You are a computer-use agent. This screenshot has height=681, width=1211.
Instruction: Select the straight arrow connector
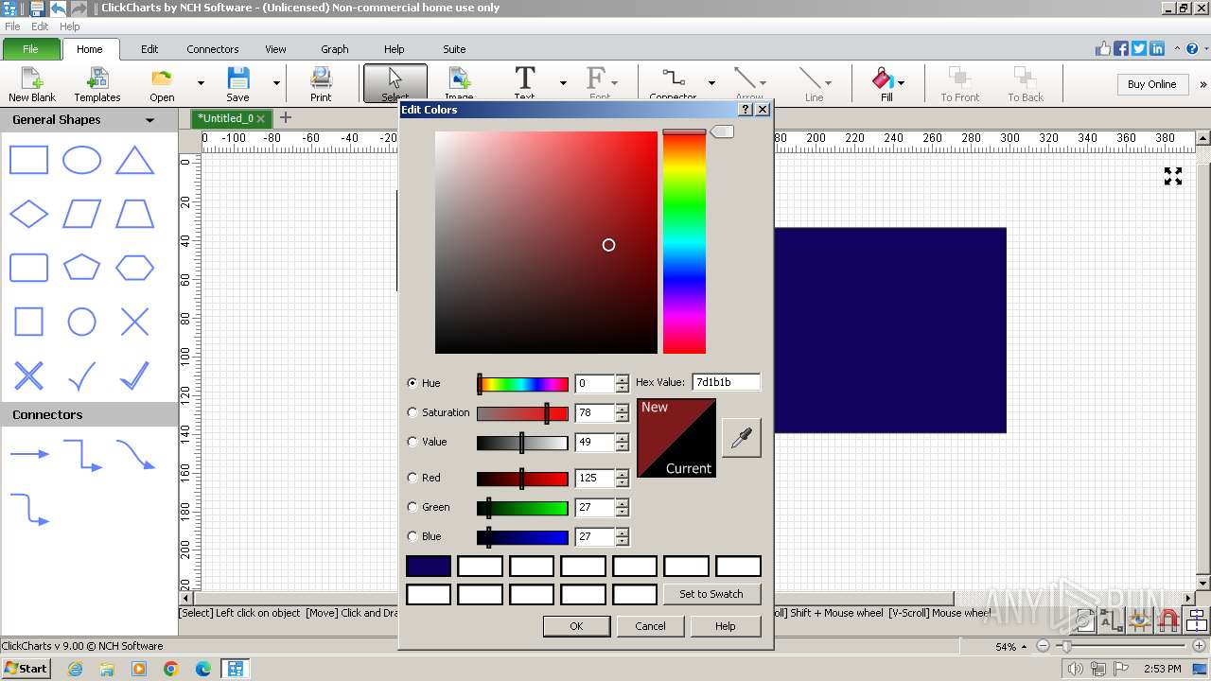pos(29,454)
